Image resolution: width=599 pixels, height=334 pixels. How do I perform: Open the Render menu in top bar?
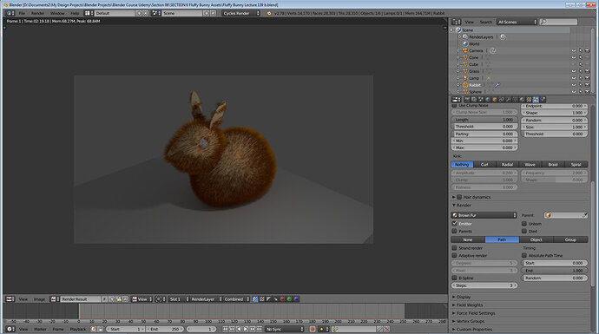point(37,13)
